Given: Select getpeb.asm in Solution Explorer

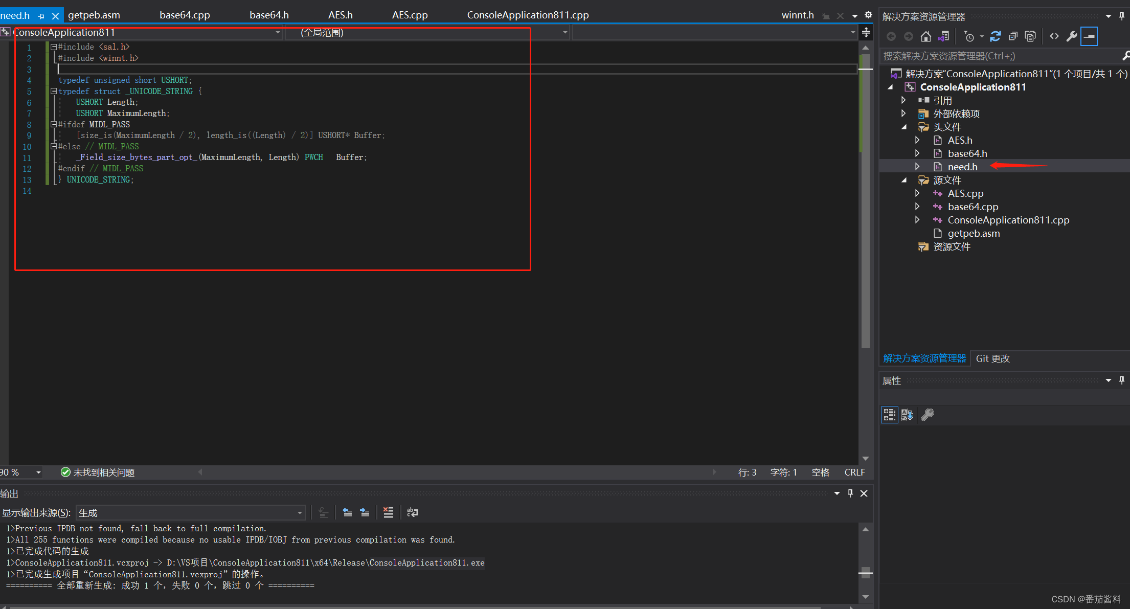Looking at the screenshot, I should [974, 233].
